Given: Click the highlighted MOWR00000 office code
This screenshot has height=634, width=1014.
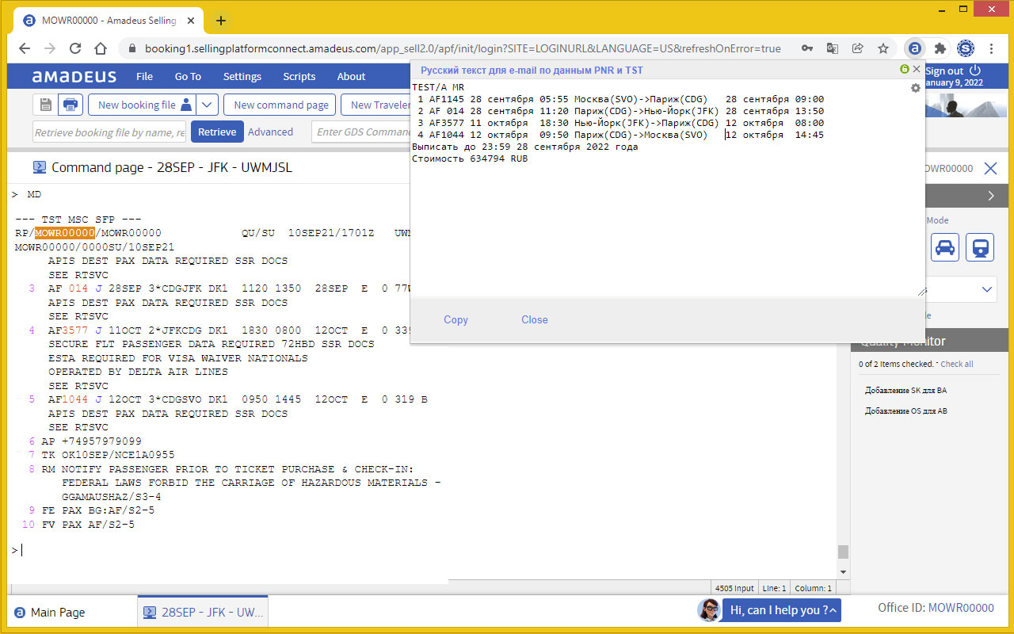Looking at the screenshot, I should (64, 233).
